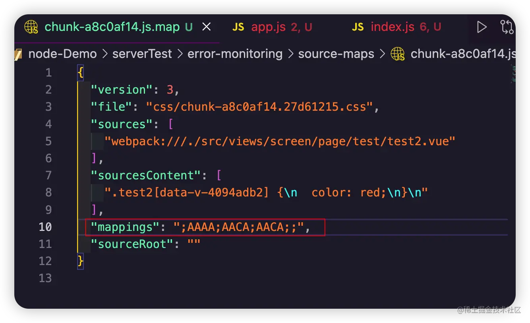Click the file icon on the chunk-a8c0af14.js.map tab
Image resolution: width=530 pixels, height=323 pixels.
31,27
